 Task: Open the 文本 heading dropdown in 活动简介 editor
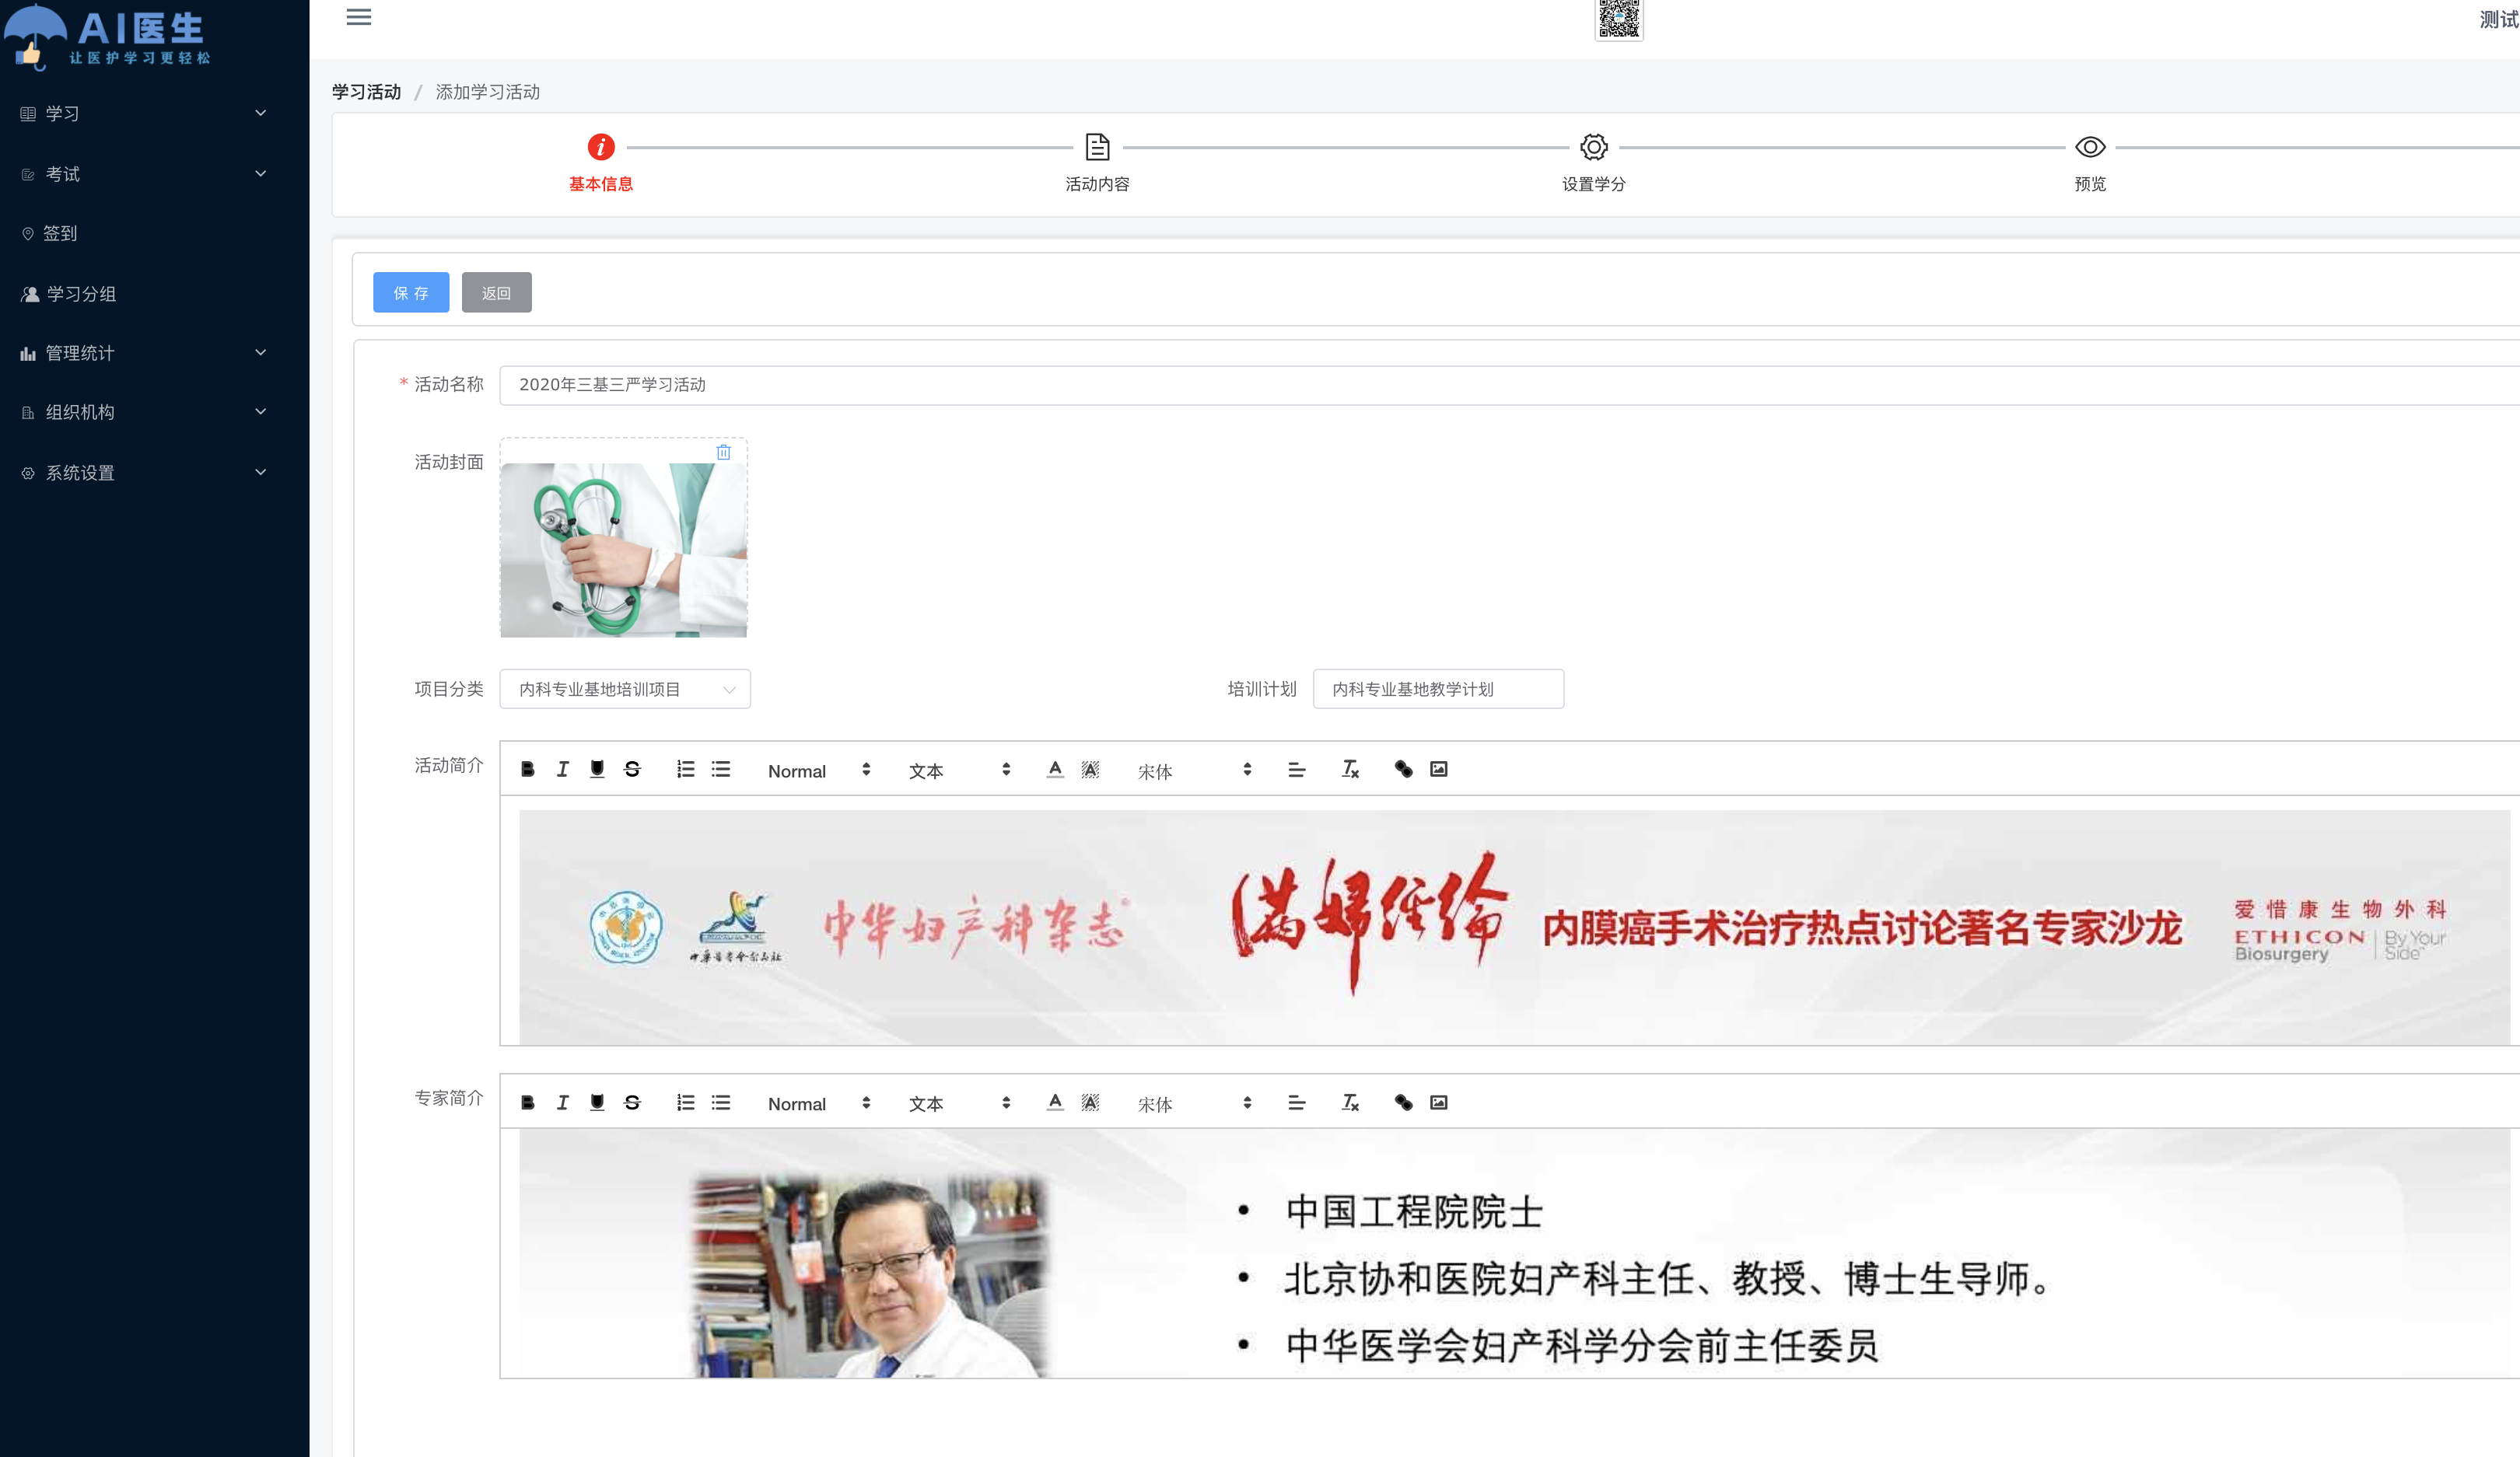pyautogui.click(x=959, y=770)
